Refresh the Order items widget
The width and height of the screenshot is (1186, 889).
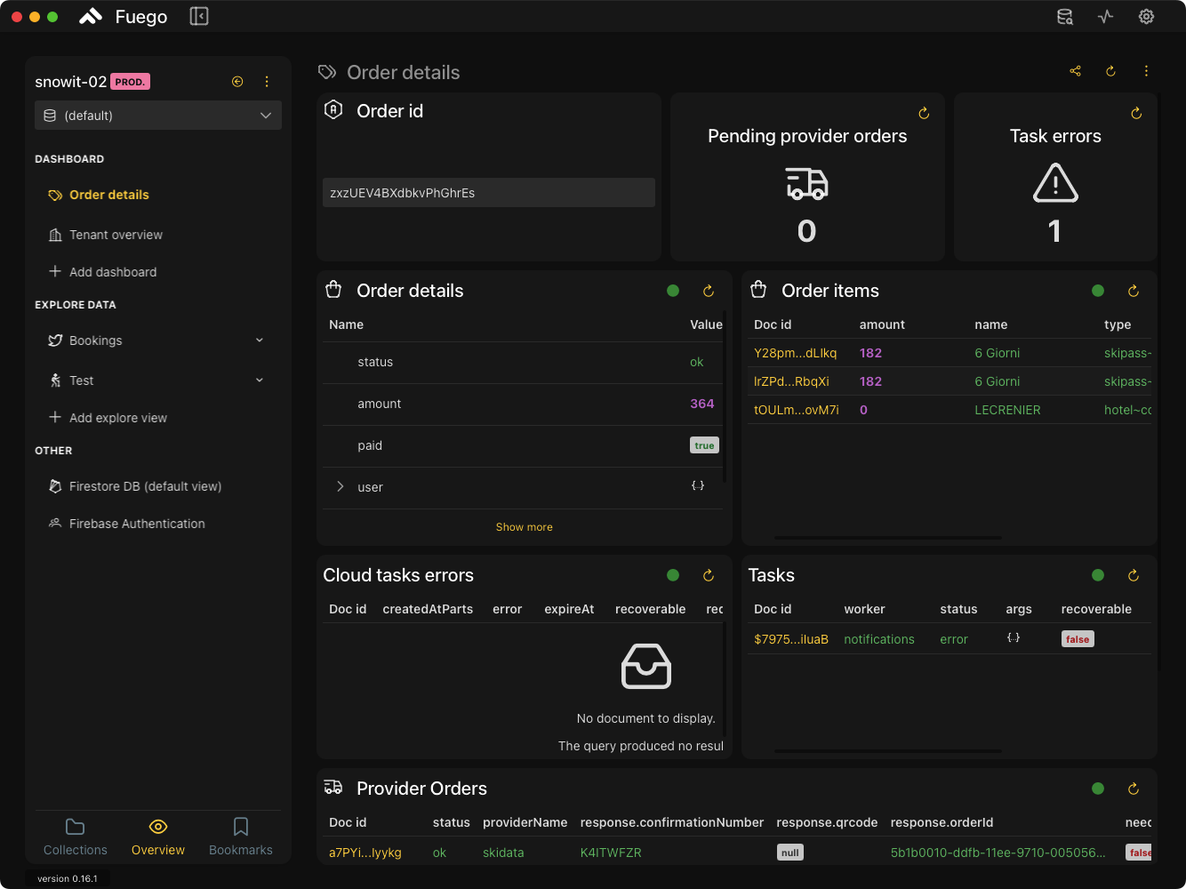point(1134,291)
